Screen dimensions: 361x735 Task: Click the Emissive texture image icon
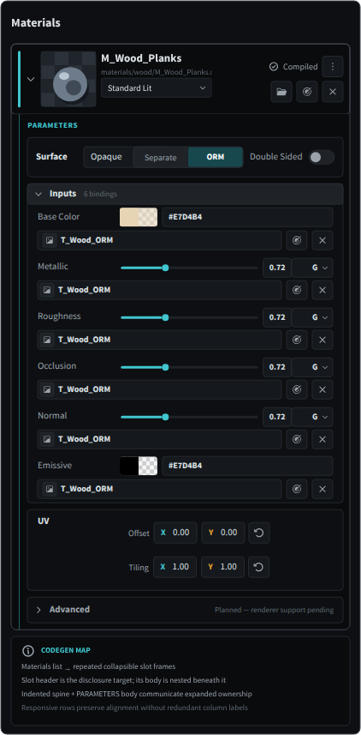(49, 489)
